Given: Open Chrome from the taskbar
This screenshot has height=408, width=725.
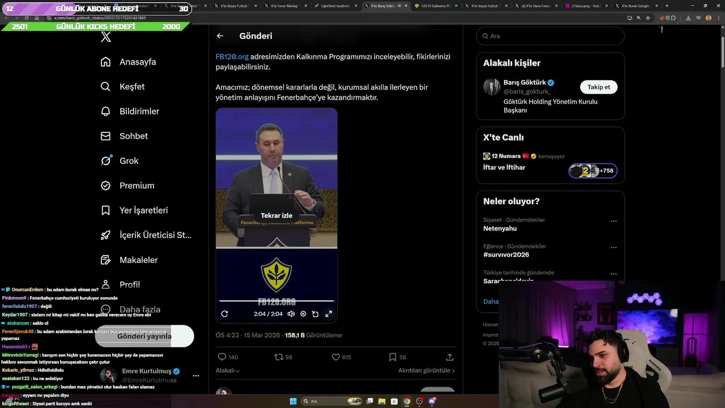Looking at the screenshot, I should click(407, 401).
